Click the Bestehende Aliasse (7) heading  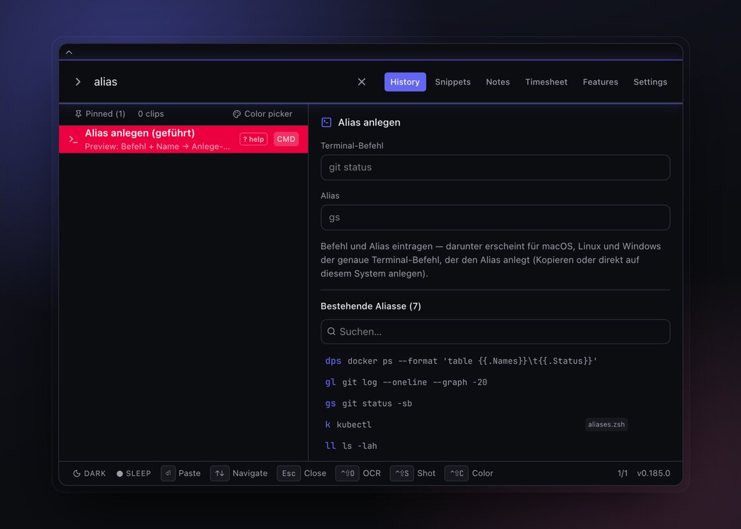[x=370, y=306]
